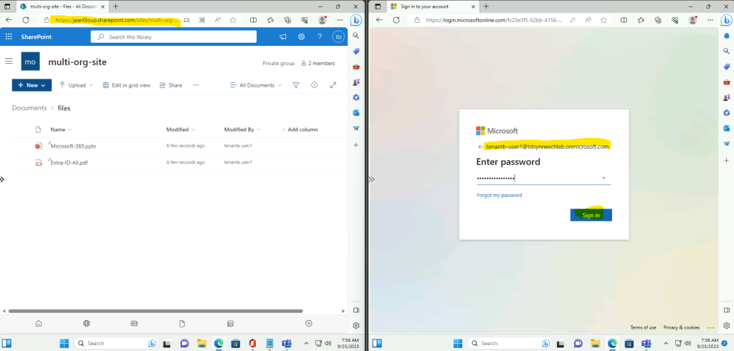Viewport: 734px width, 351px height.
Task: Open the New button dropdown
Action: (32, 85)
